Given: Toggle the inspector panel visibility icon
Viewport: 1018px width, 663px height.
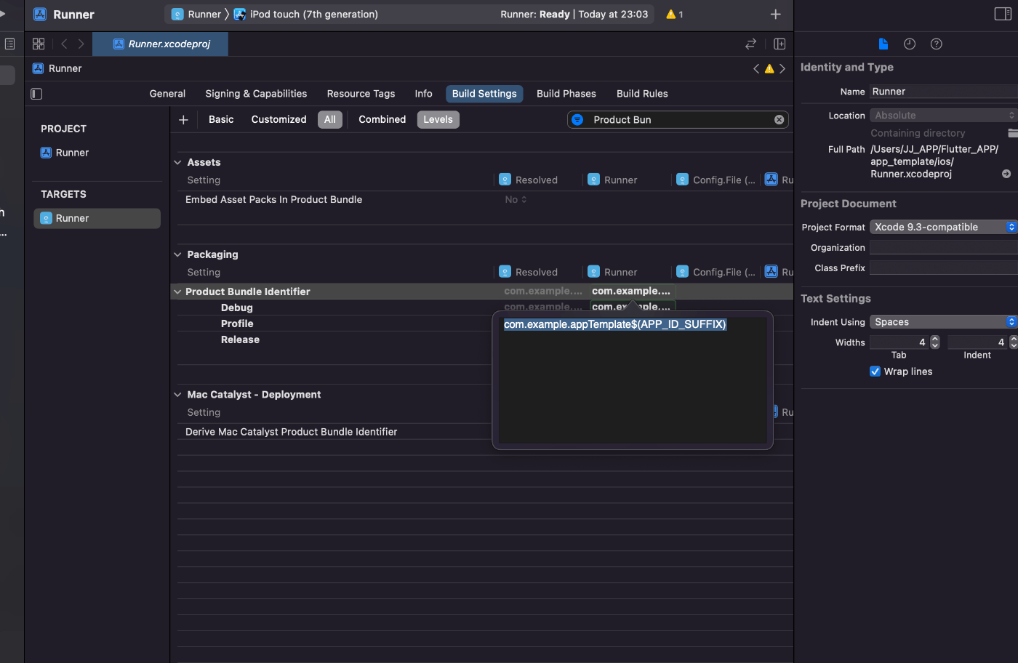Looking at the screenshot, I should click(1003, 14).
